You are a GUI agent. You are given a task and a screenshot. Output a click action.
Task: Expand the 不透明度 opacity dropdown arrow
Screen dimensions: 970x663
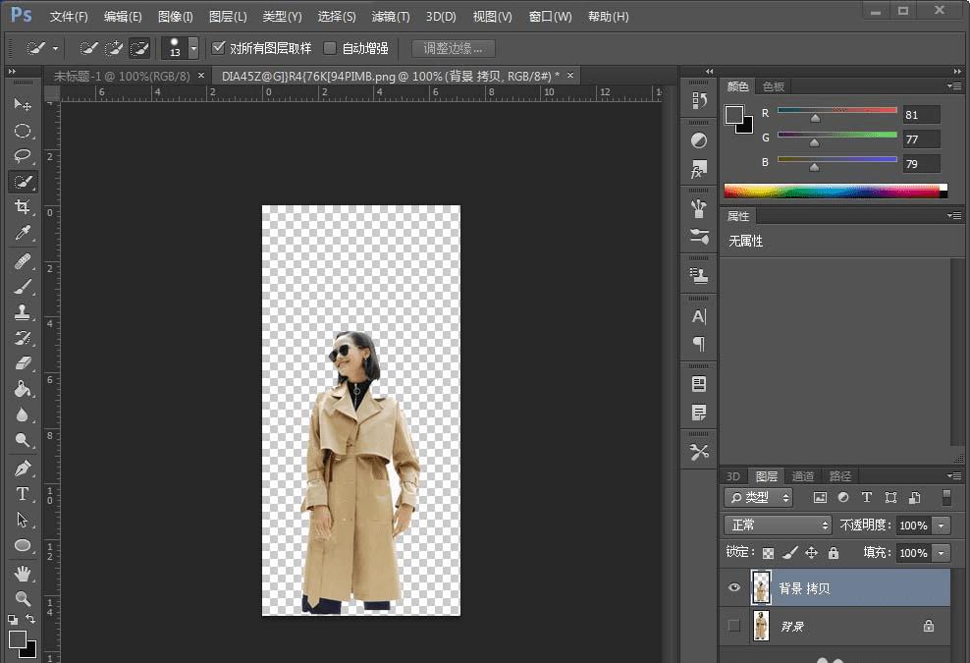pos(942,525)
